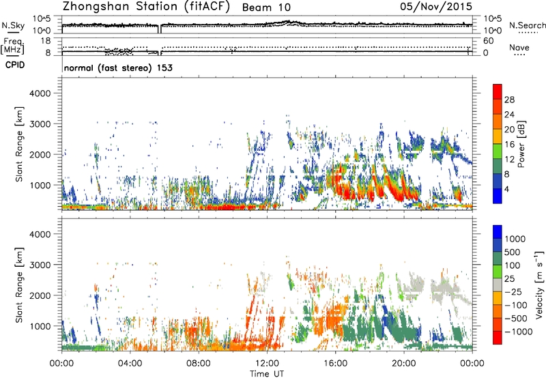Screen dimensions: 546x378
Task: Click the 20 label on Power colorbar
Action: (x=509, y=130)
